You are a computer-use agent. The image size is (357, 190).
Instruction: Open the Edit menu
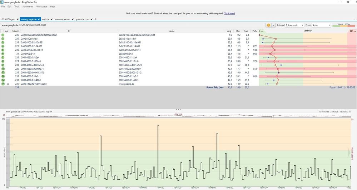(x=9, y=6)
